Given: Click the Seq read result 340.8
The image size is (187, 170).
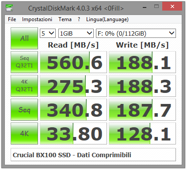Looking at the screenshot, I should (x=73, y=110).
